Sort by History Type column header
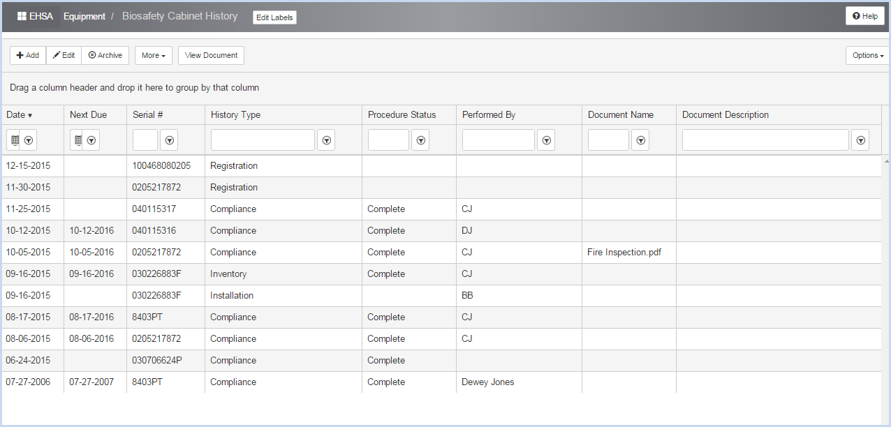The height and width of the screenshot is (427, 891). coord(283,114)
